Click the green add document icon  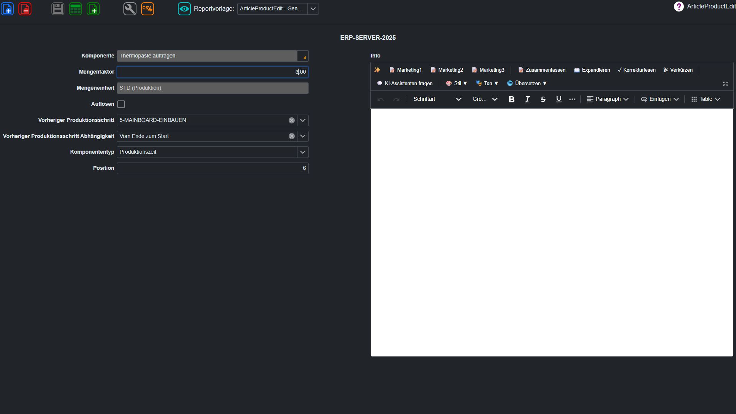click(93, 8)
